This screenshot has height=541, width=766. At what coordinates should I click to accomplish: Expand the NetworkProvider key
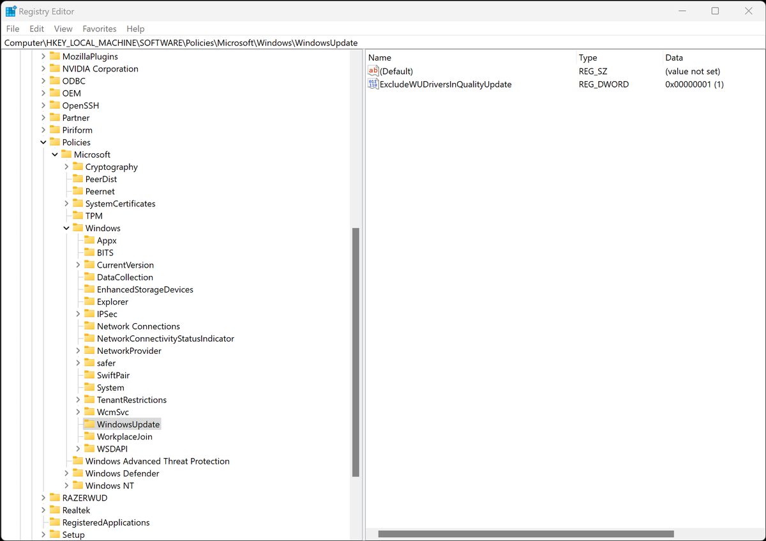(78, 351)
